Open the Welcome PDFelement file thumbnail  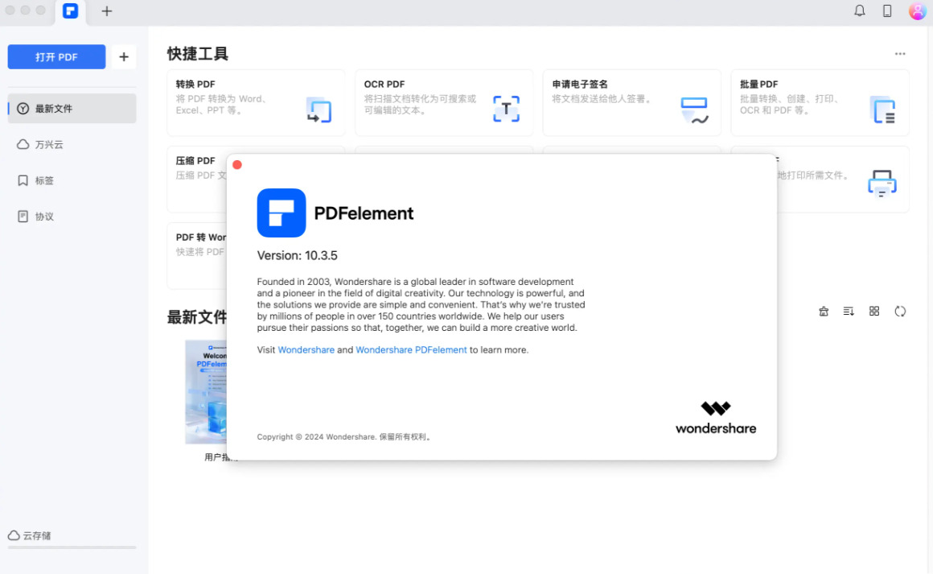pos(206,392)
